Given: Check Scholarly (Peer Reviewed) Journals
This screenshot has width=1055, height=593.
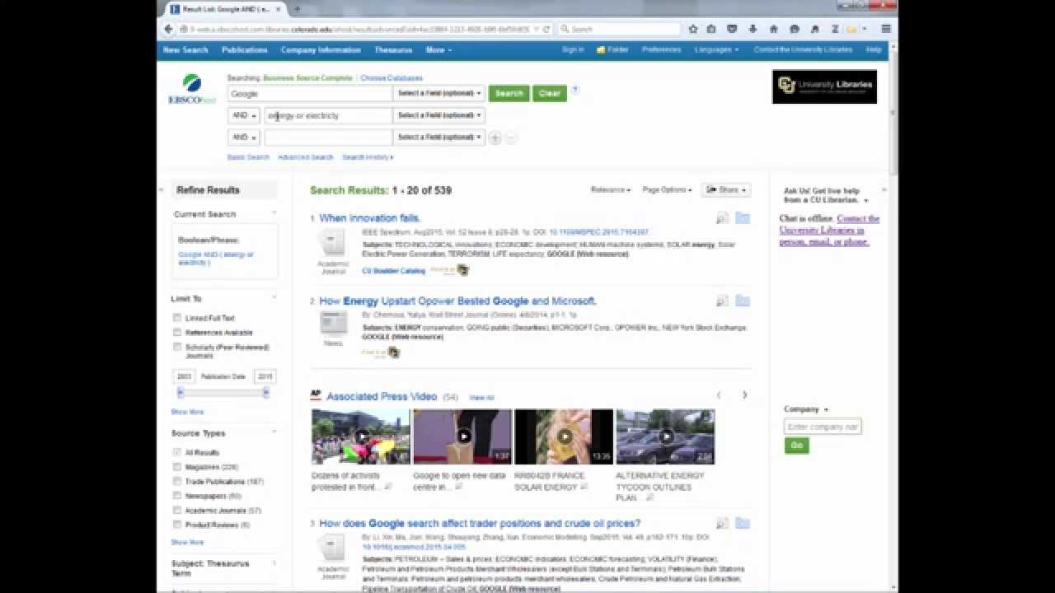Looking at the screenshot, I should pos(177,348).
